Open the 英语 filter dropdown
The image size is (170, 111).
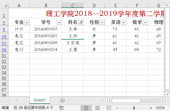point(123,23)
